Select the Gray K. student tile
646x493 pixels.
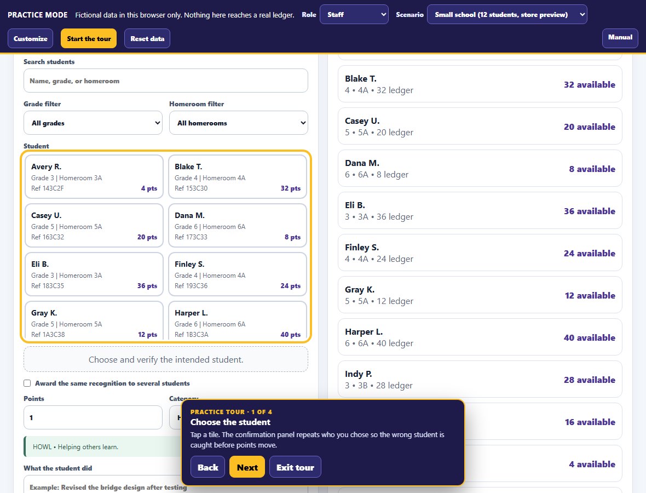(94, 321)
